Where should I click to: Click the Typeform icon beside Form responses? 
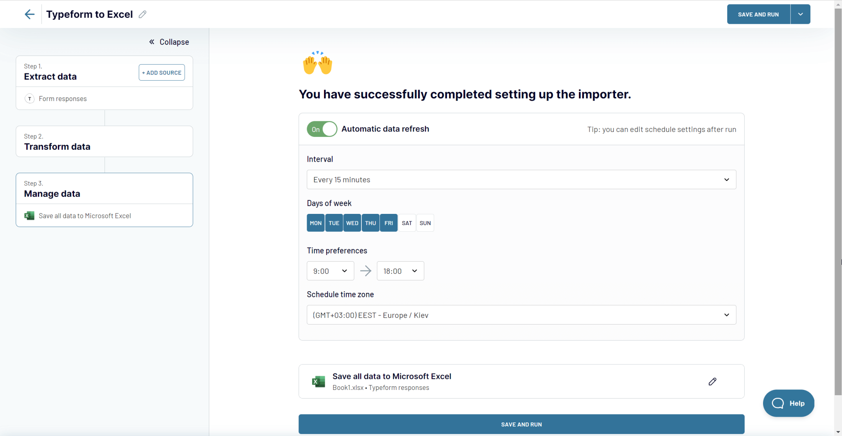click(x=29, y=98)
